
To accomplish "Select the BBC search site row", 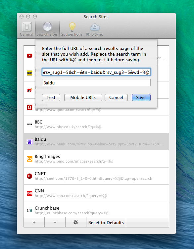I will [96, 124].
